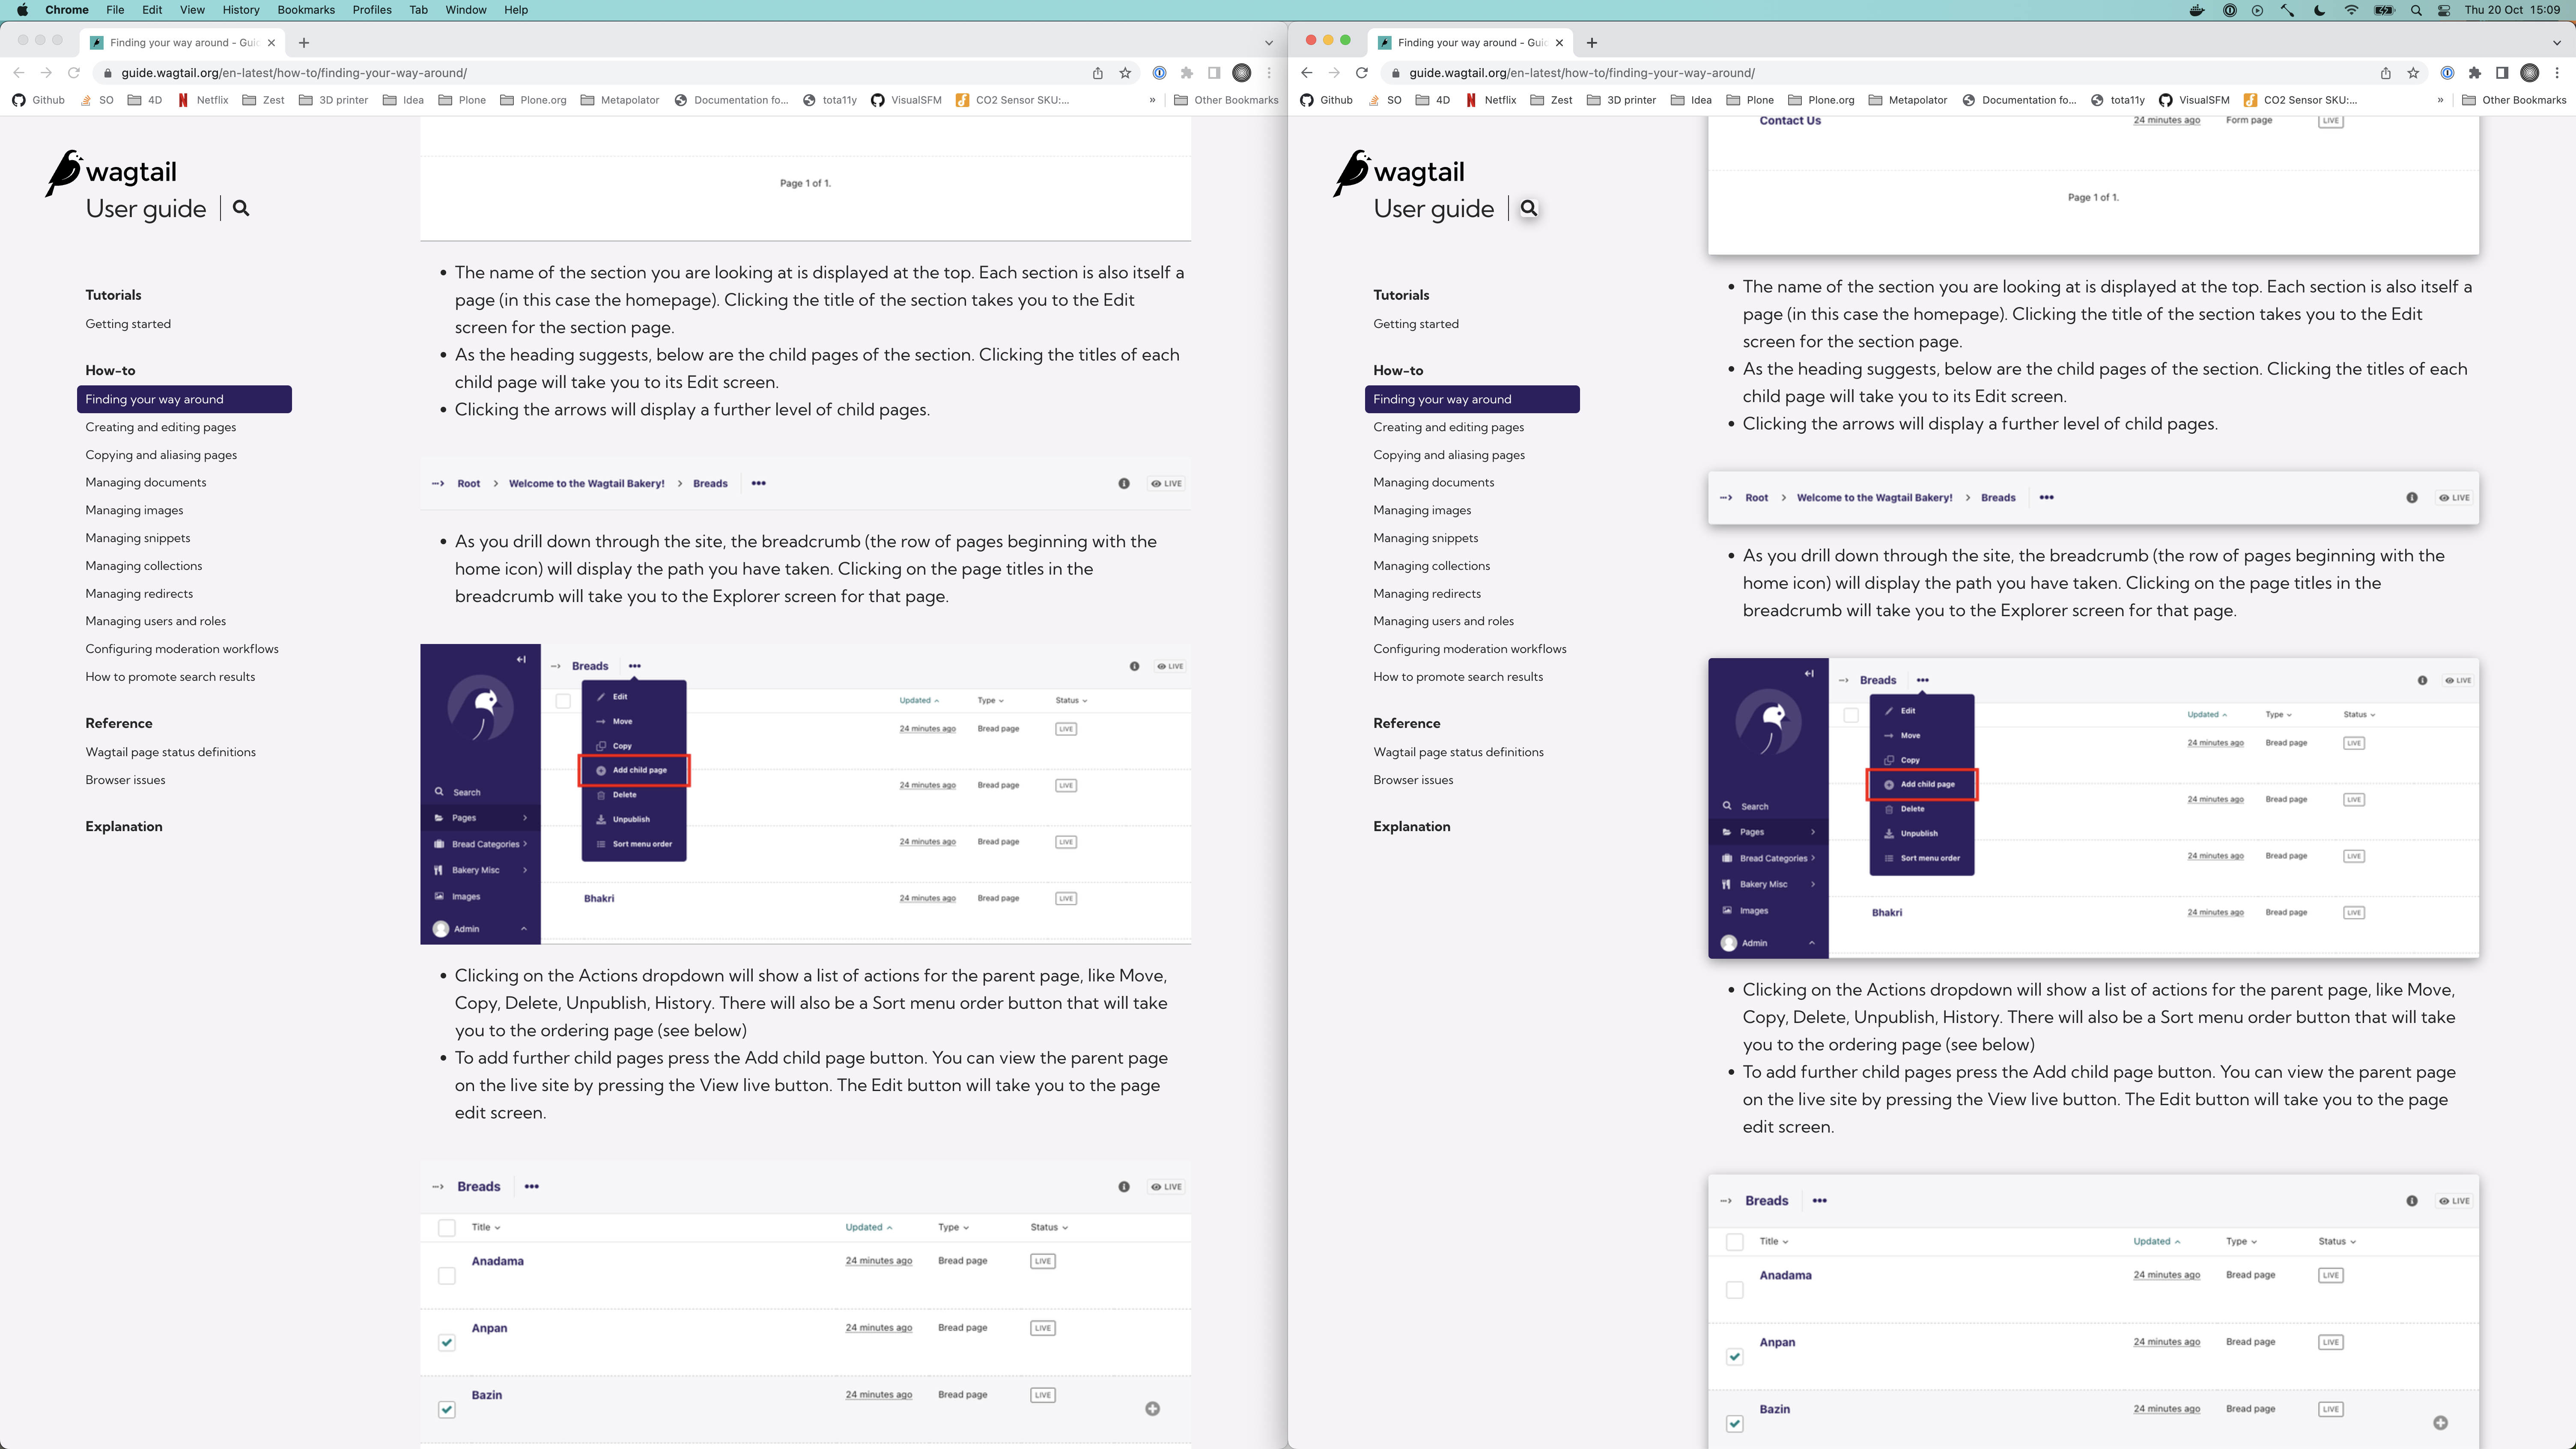This screenshot has width=2576, height=1449.
Task: Open the Updated column sort dropdown
Action: 868,1227
